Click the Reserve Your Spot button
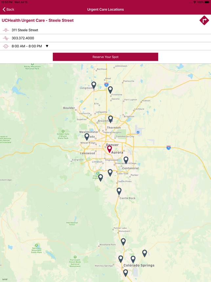 (x=105, y=57)
